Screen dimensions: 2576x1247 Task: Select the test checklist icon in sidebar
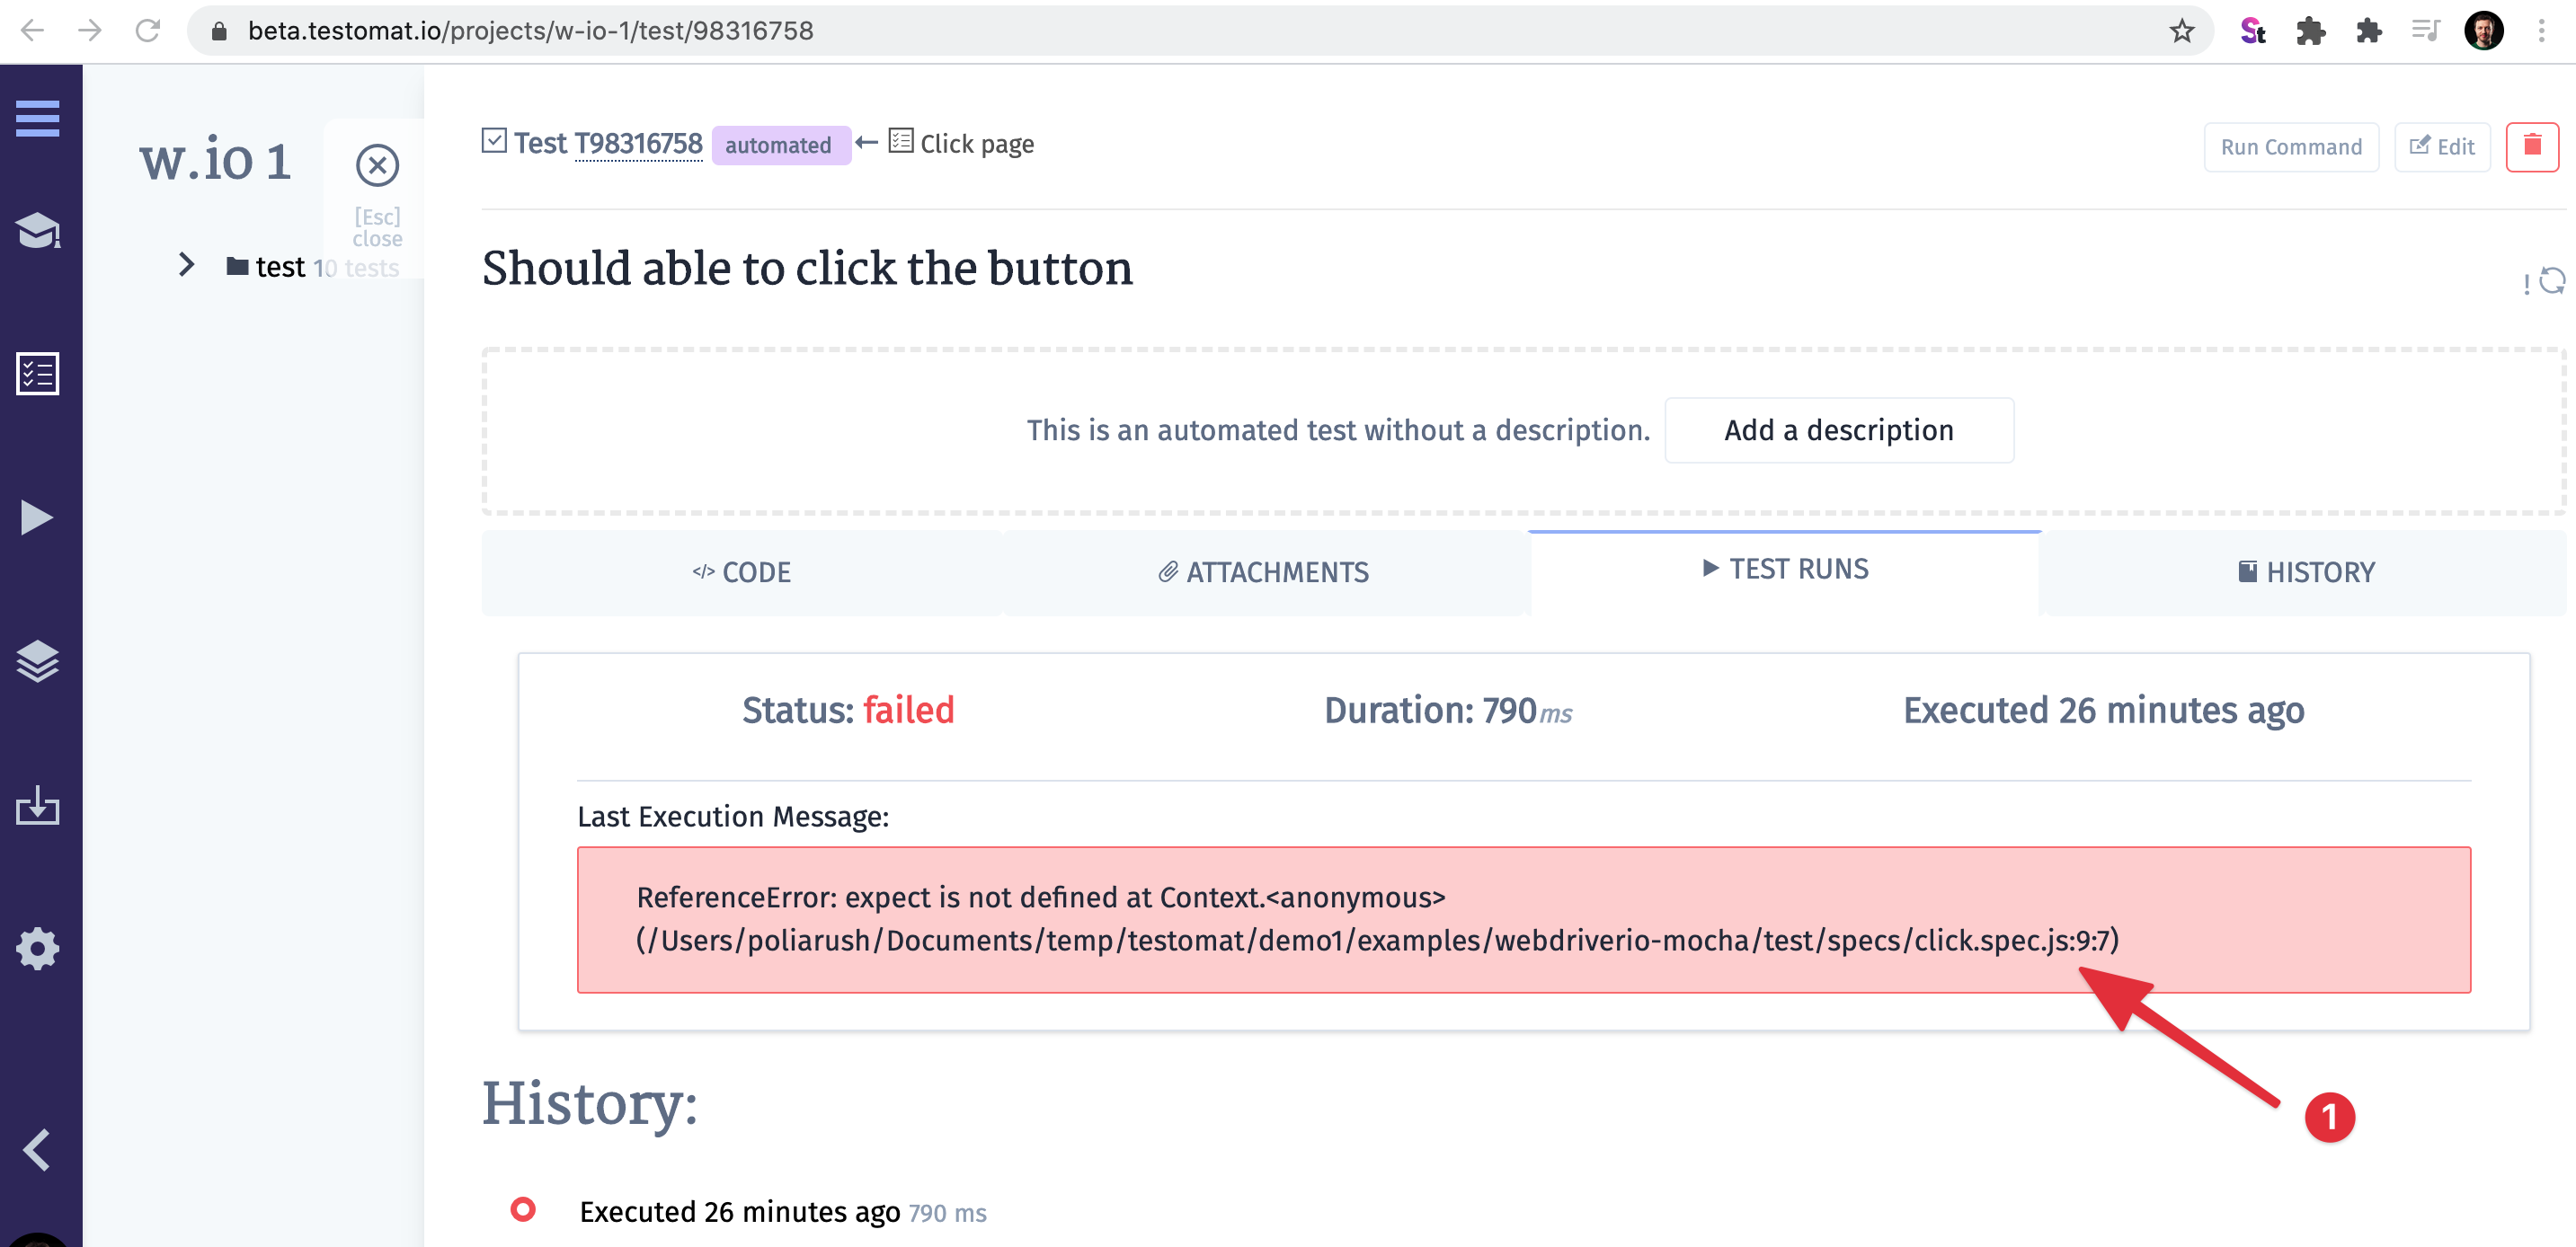(39, 373)
